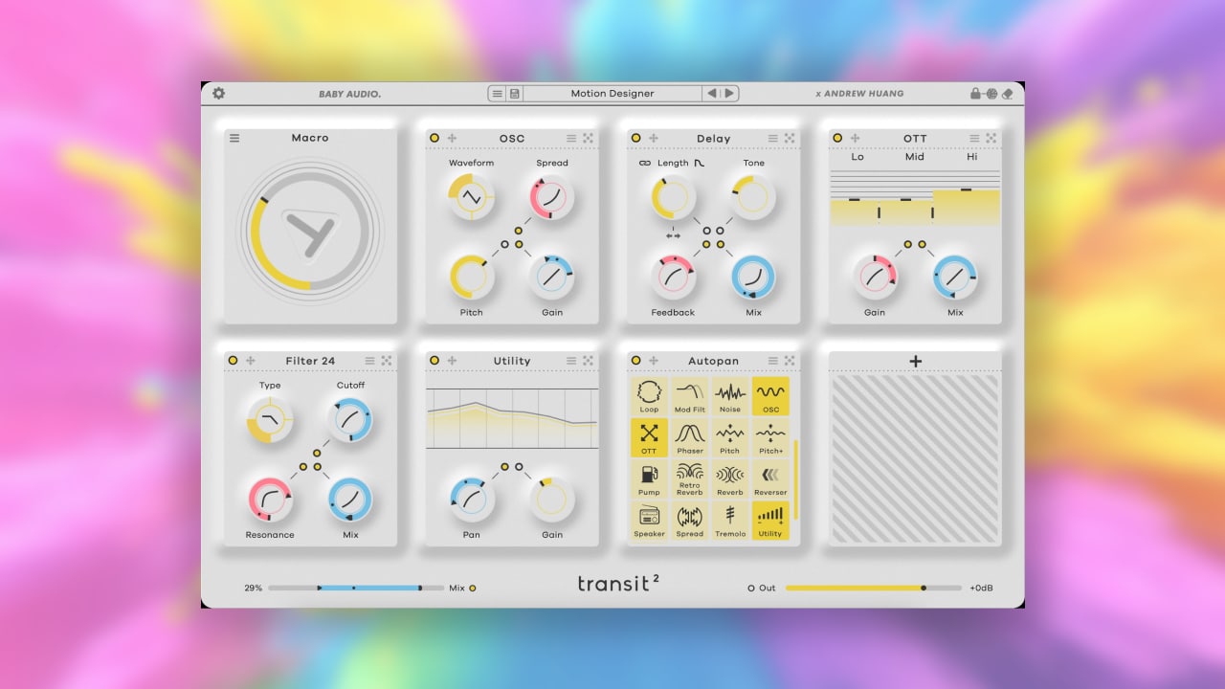Pick the Retro Reverb effect icon
This screenshot has width=1225, height=689.
click(689, 478)
